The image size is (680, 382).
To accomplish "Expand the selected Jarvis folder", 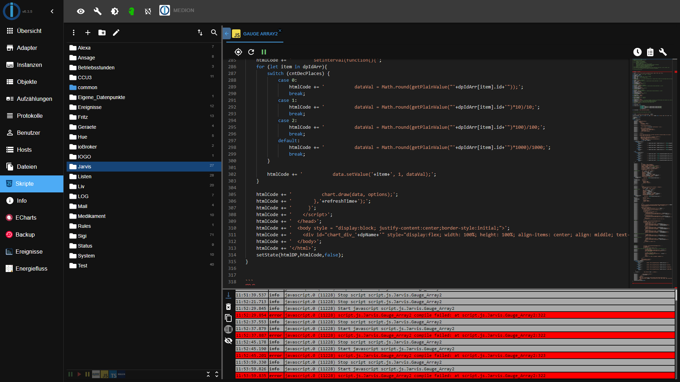I will pyautogui.click(x=144, y=167).
